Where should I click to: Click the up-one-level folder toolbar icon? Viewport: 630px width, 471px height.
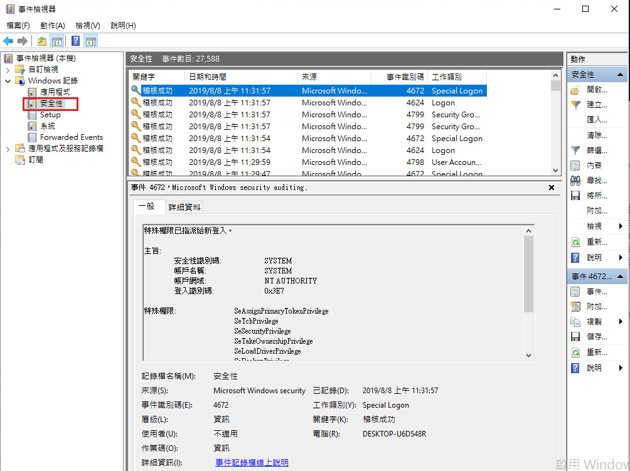42,41
